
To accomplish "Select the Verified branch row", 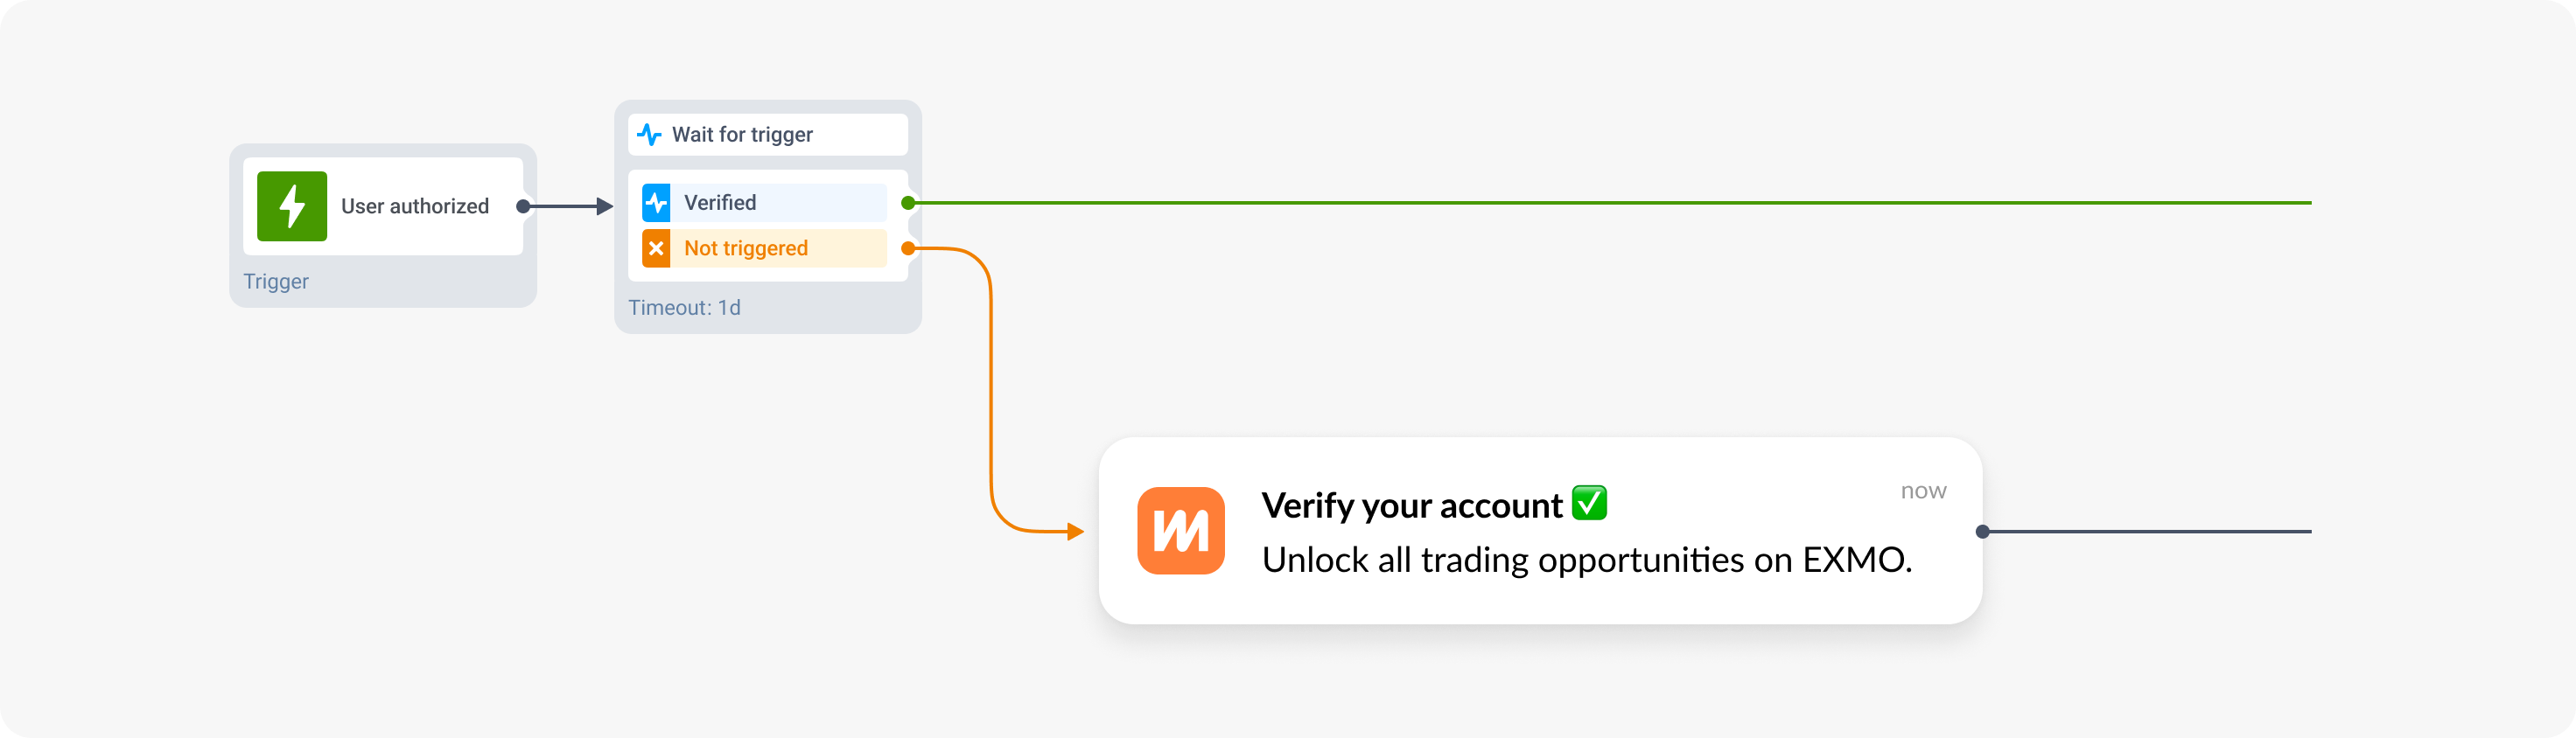I will (766, 203).
